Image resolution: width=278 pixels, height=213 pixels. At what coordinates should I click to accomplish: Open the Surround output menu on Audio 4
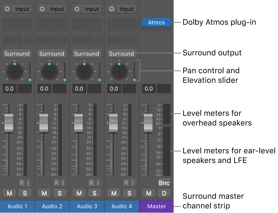point(121,54)
